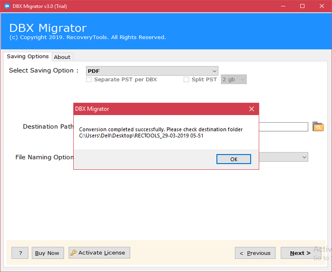Image resolution: width=332 pixels, height=272 pixels.
Task: Proceed with the Next > button
Action: pos(300,253)
